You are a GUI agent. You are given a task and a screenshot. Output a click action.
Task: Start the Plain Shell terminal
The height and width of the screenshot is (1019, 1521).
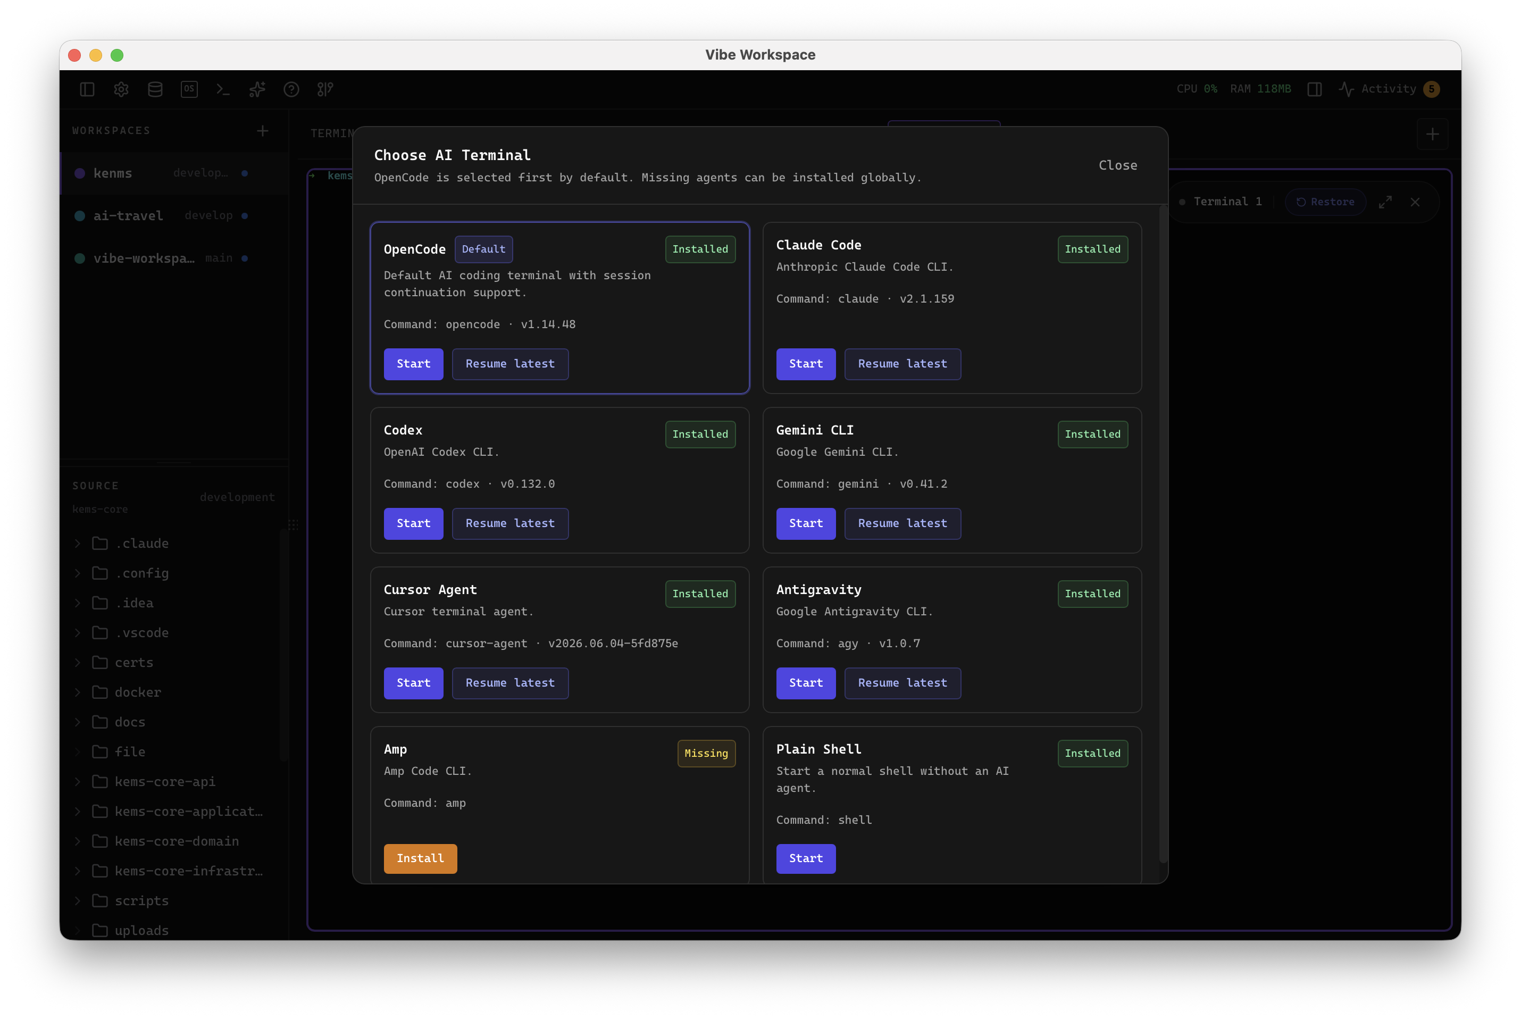coord(806,858)
